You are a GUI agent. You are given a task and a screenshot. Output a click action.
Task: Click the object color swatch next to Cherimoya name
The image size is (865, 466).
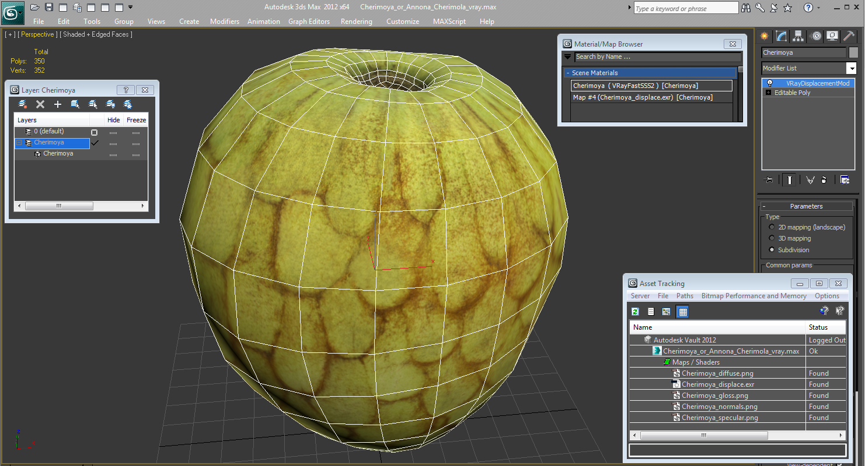[853, 52]
